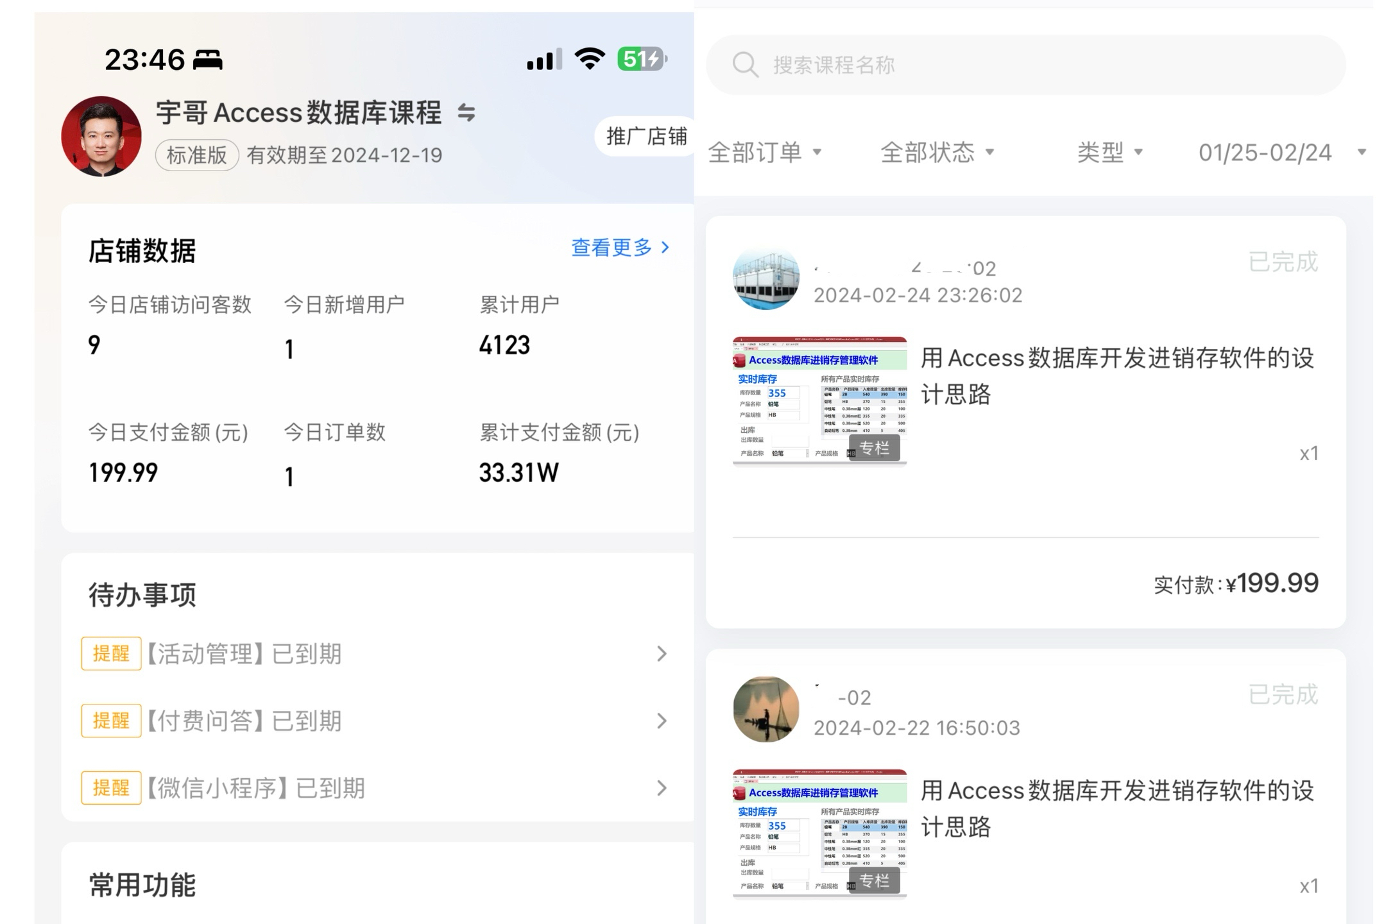Open 【付费问答】已到期 reminder chevron
The height and width of the screenshot is (924, 1386).
click(662, 721)
